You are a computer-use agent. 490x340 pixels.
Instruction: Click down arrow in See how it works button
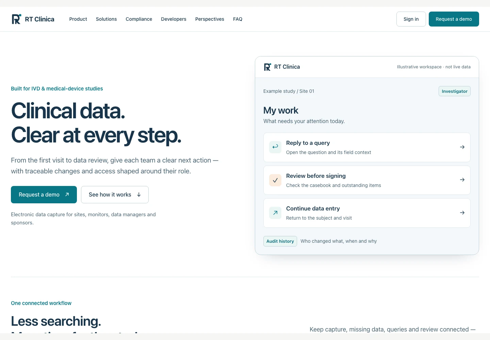point(139,195)
